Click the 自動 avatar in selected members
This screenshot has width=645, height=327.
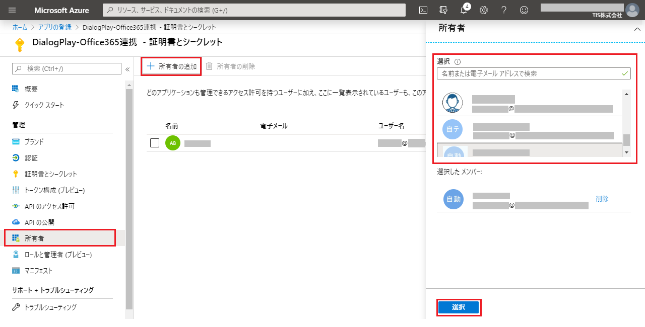[x=453, y=199]
